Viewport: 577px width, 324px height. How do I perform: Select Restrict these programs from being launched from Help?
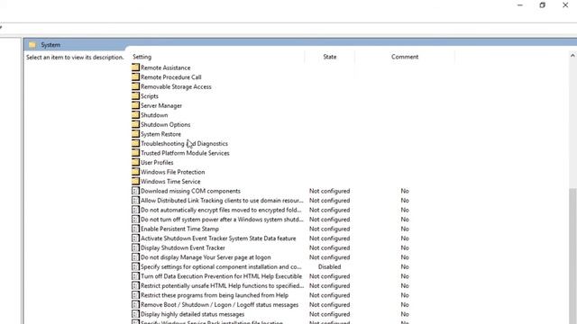215,295
